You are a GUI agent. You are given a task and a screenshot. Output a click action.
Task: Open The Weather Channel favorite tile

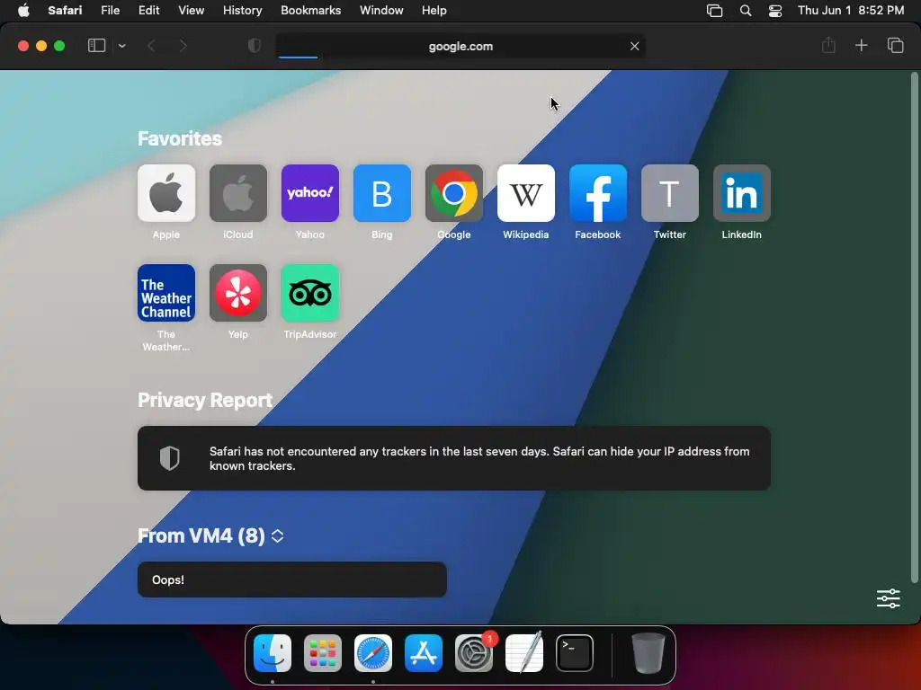(x=166, y=293)
